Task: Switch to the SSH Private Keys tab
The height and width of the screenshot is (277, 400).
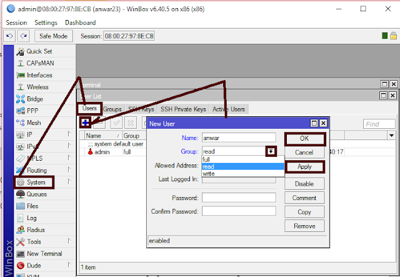Action: click(x=183, y=109)
